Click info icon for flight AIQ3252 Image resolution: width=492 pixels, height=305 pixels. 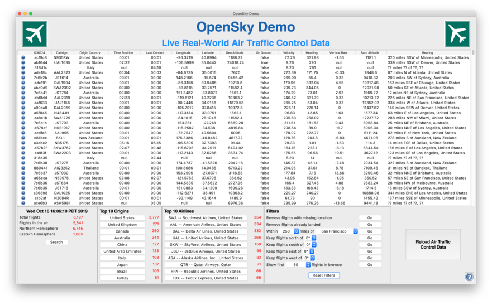pyautogui.click(x=23, y=168)
